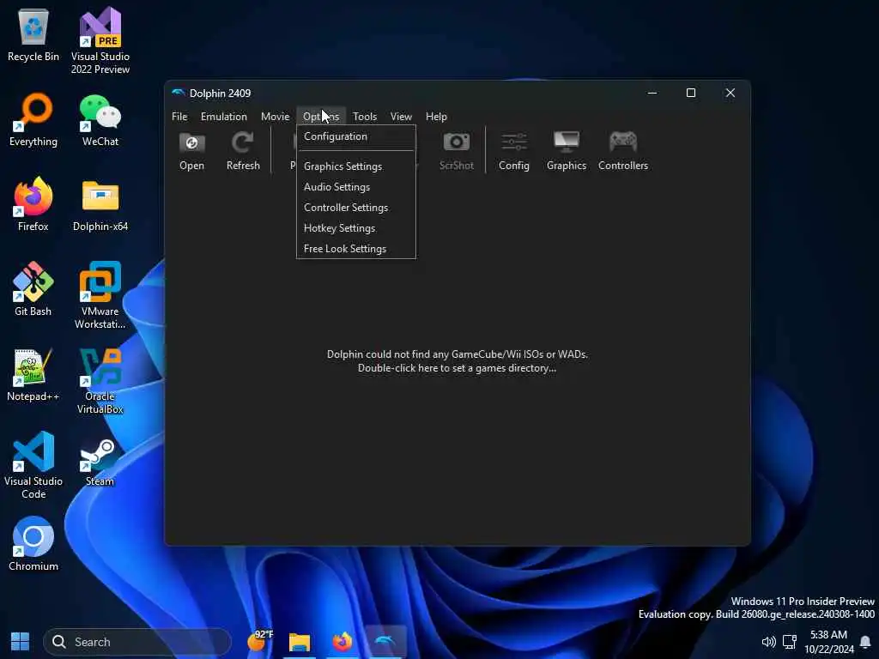Open the File menu

pos(179,117)
